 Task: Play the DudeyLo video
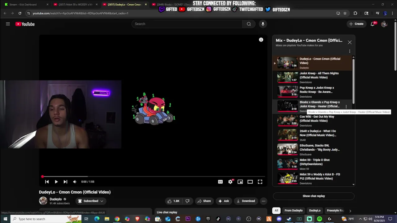point(56,182)
